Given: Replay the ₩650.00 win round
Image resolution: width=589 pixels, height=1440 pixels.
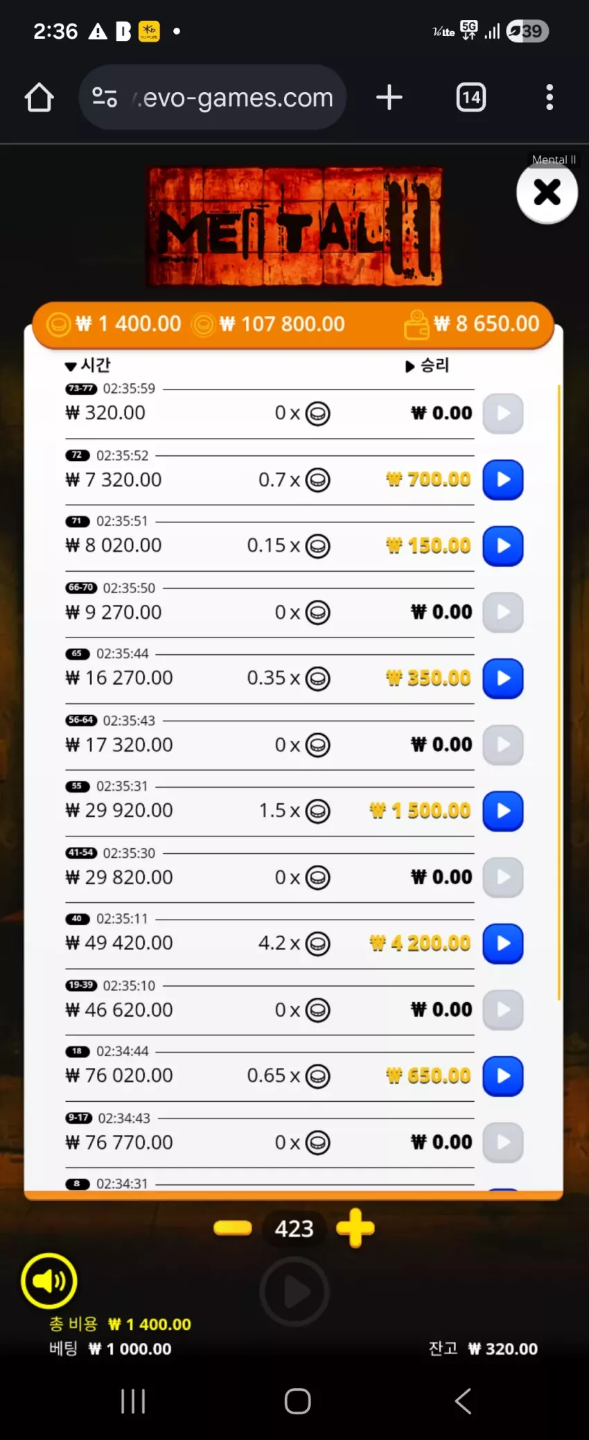Looking at the screenshot, I should click(502, 1075).
